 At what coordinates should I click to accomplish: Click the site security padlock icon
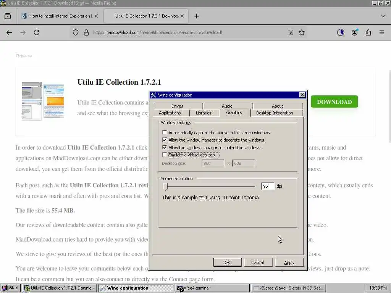tap(86, 32)
